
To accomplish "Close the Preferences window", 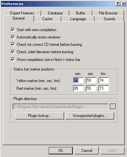I will point(123,4).
